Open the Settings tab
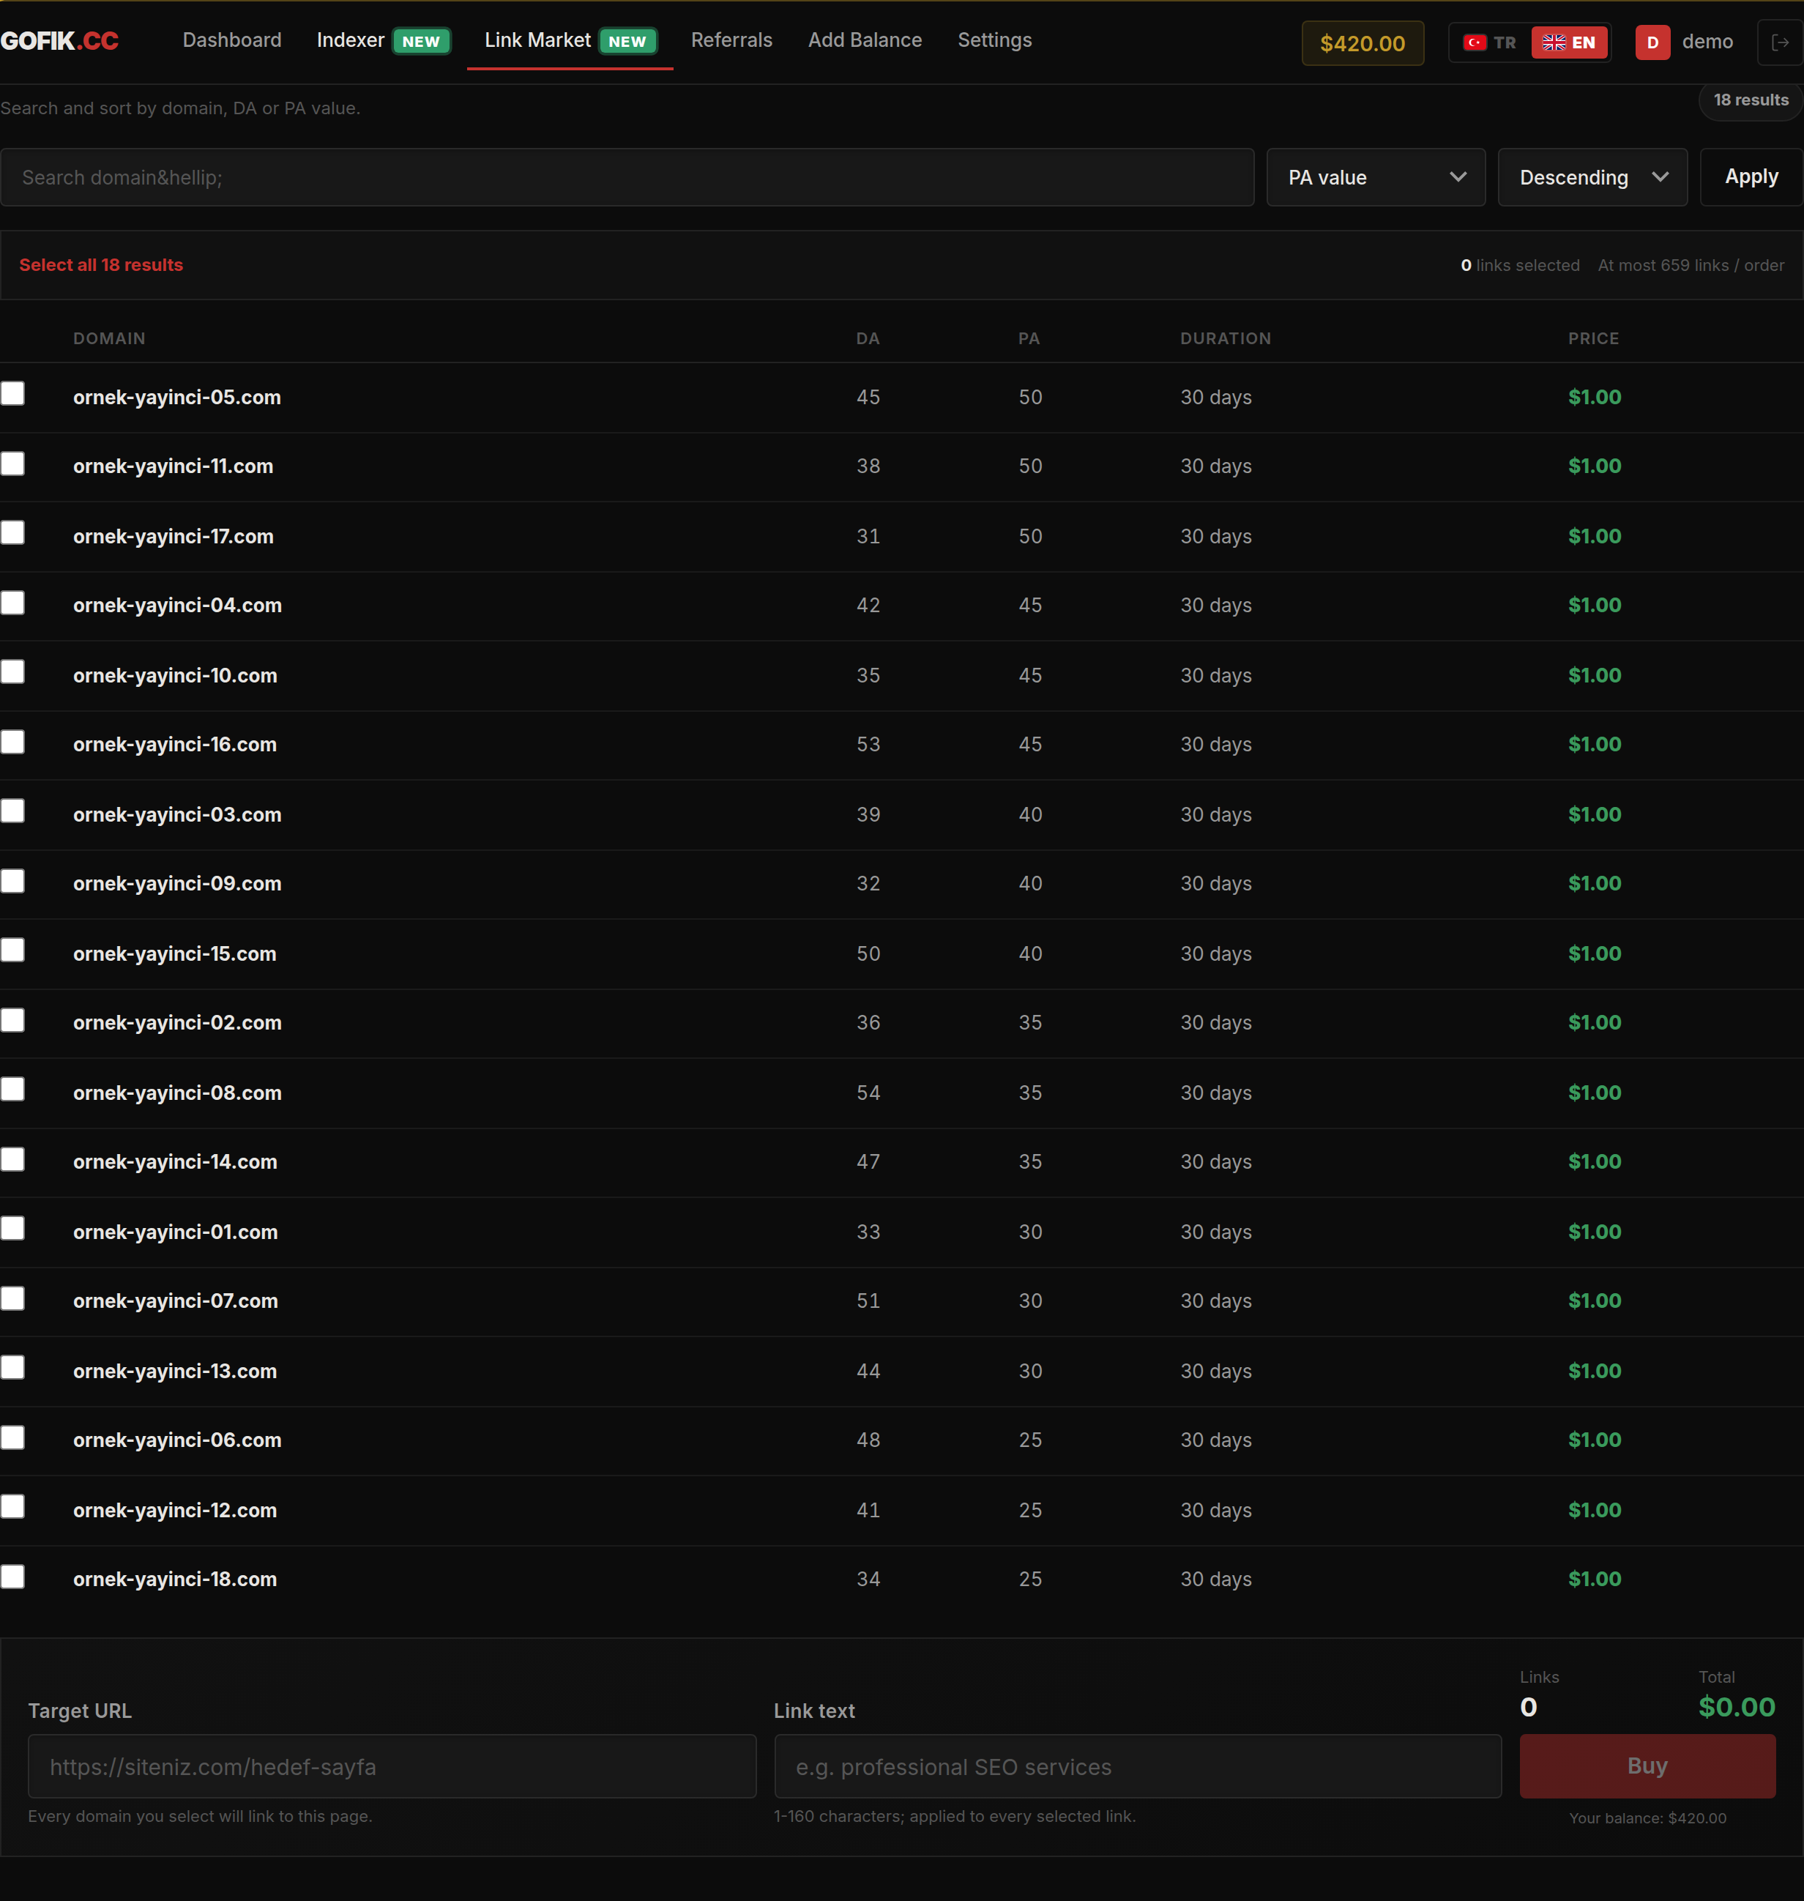Screen dimensions: 1804x1901 [994, 40]
